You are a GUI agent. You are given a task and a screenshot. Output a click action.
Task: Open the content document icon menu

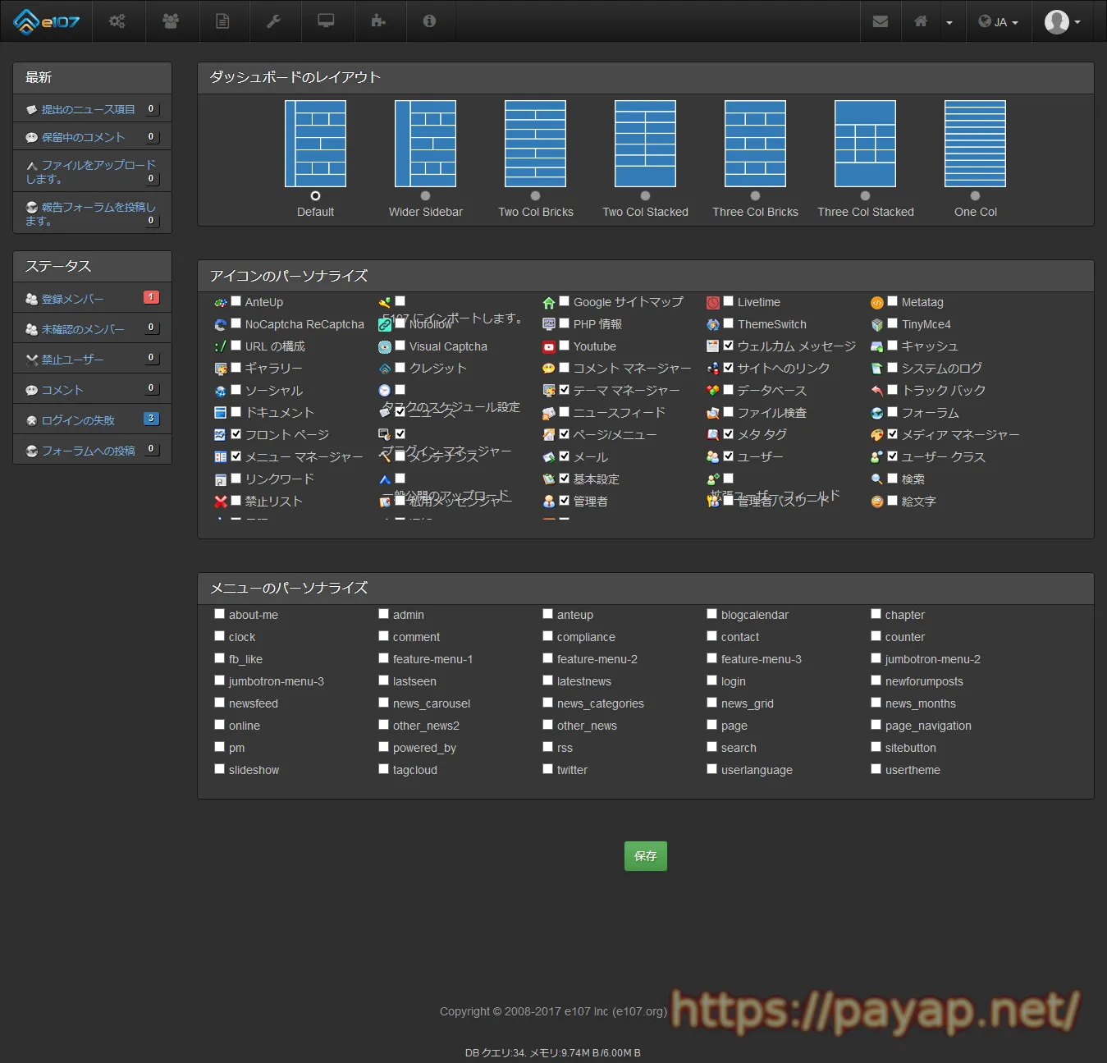tap(222, 21)
